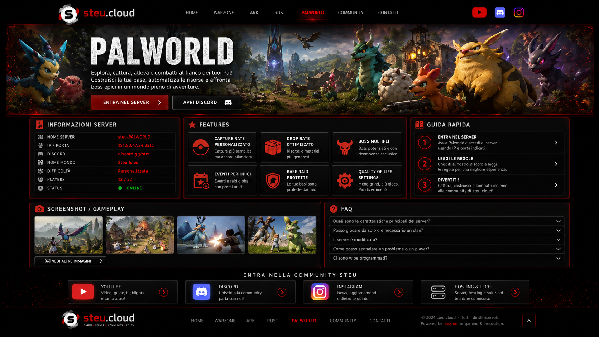Open WARZONE in top navigation
Image resolution: width=599 pixels, height=337 pixels.
click(224, 13)
